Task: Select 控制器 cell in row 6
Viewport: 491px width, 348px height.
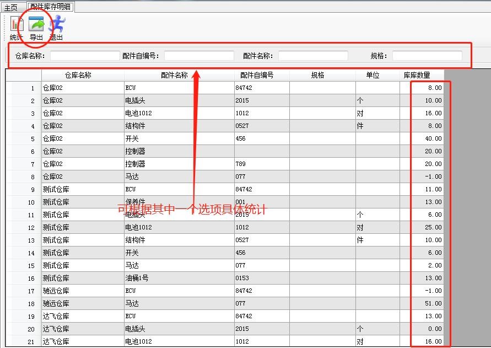Action: (179, 152)
